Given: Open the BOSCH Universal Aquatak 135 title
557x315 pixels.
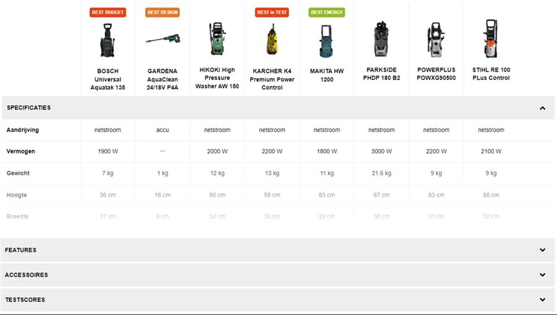Looking at the screenshot, I should (108, 79).
